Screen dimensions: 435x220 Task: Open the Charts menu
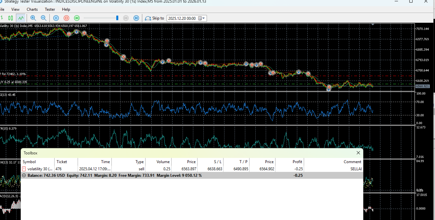(32, 9)
